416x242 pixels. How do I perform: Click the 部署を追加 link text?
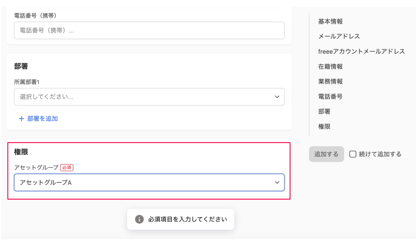[42, 118]
